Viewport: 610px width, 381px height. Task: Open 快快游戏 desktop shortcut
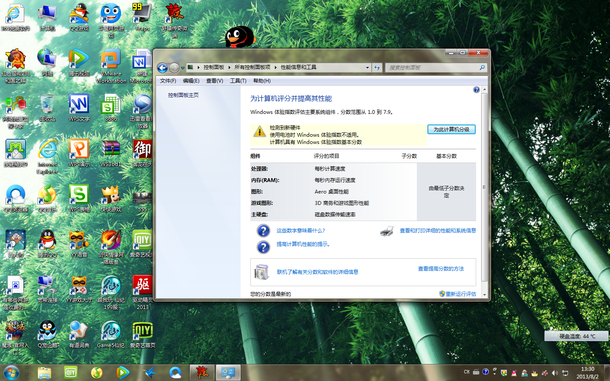[111, 199]
